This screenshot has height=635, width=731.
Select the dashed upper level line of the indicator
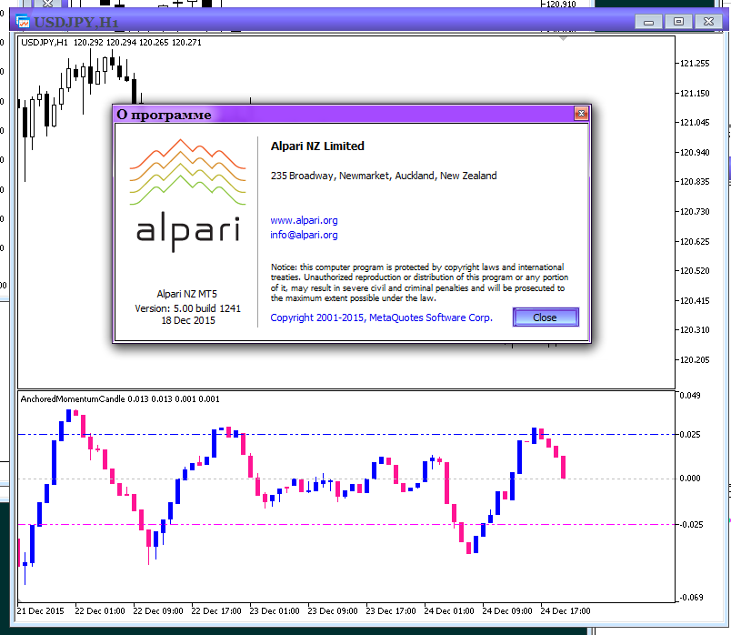[364, 434]
